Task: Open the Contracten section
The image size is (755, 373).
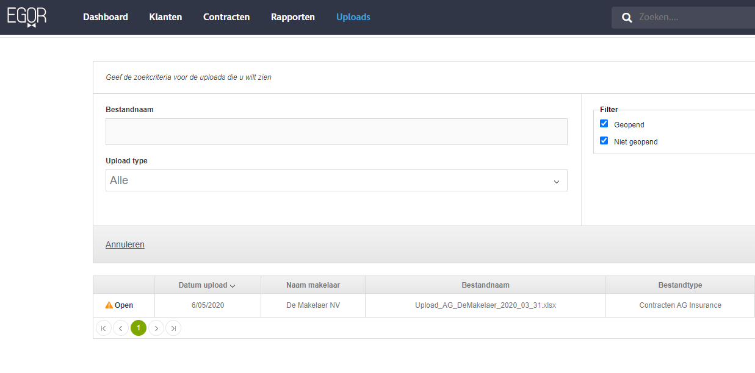Action: tap(226, 17)
